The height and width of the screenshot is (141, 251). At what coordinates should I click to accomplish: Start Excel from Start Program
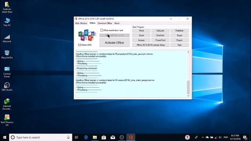point(141,35)
